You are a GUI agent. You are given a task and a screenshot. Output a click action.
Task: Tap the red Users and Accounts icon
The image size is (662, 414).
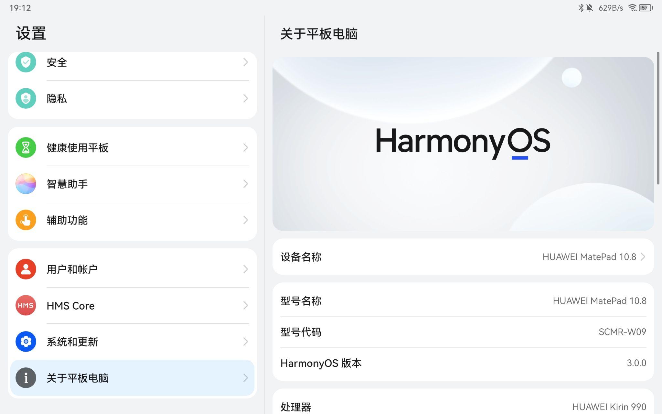tap(26, 269)
